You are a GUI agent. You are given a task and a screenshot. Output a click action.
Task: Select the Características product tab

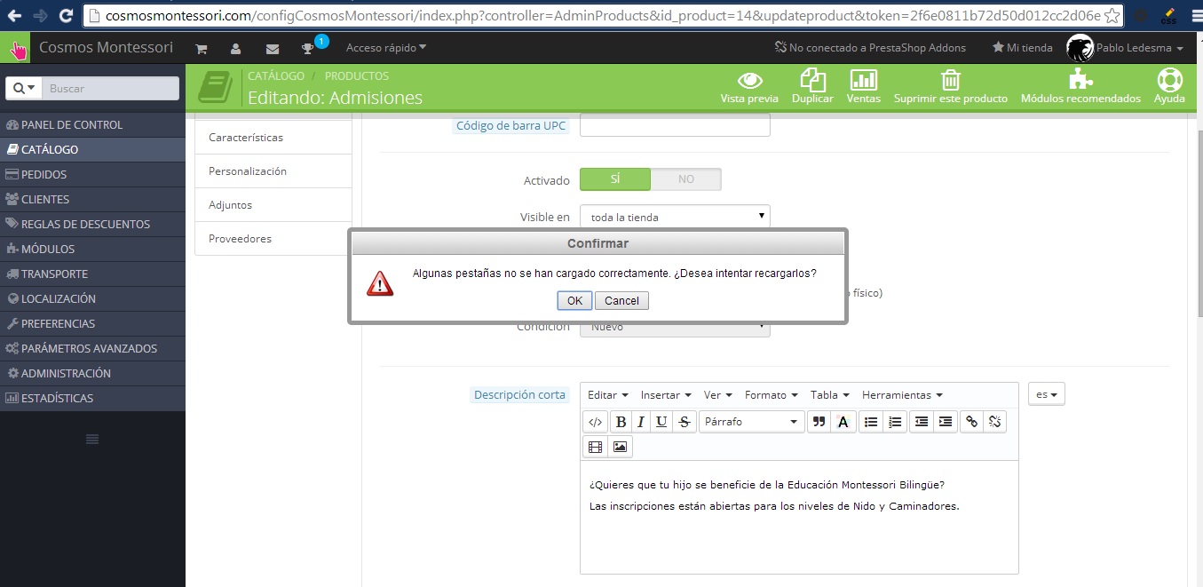(273, 138)
